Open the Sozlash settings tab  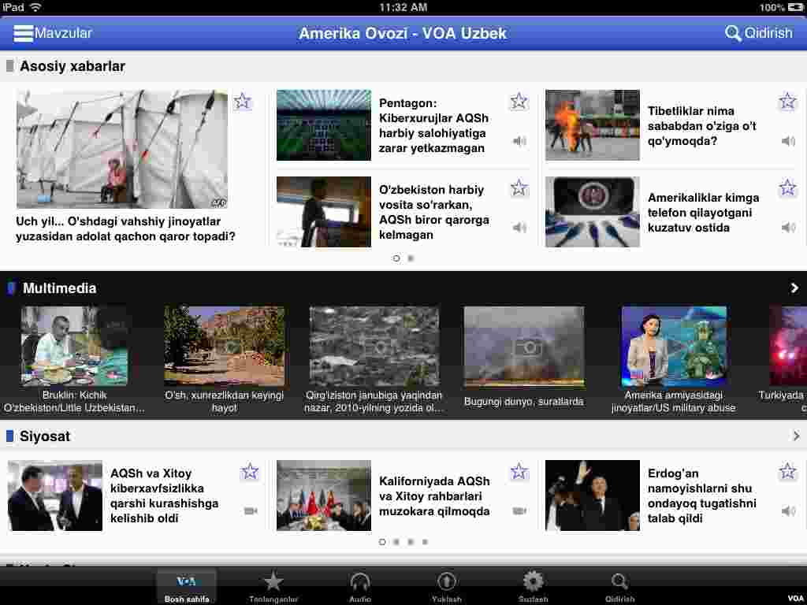point(533,587)
